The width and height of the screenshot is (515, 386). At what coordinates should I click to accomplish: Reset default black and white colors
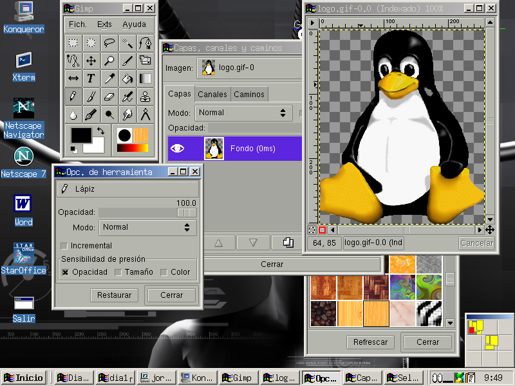pyautogui.click(x=74, y=150)
